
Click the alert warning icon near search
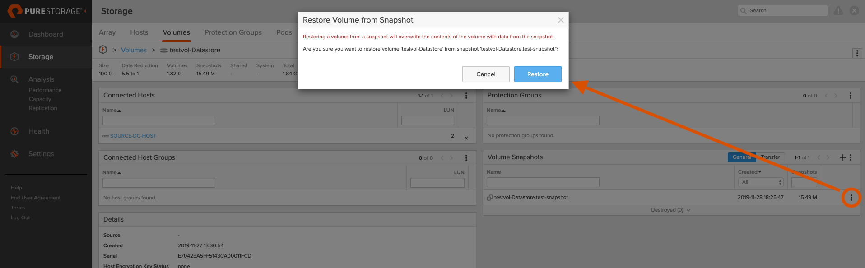(x=838, y=11)
